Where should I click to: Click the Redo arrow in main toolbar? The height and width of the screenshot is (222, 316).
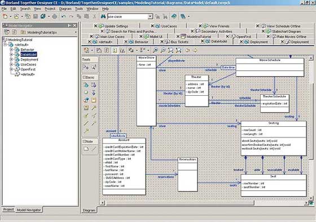point(71,16)
